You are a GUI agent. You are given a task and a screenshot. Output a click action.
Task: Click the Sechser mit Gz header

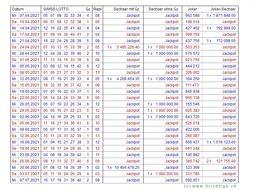point(126,9)
